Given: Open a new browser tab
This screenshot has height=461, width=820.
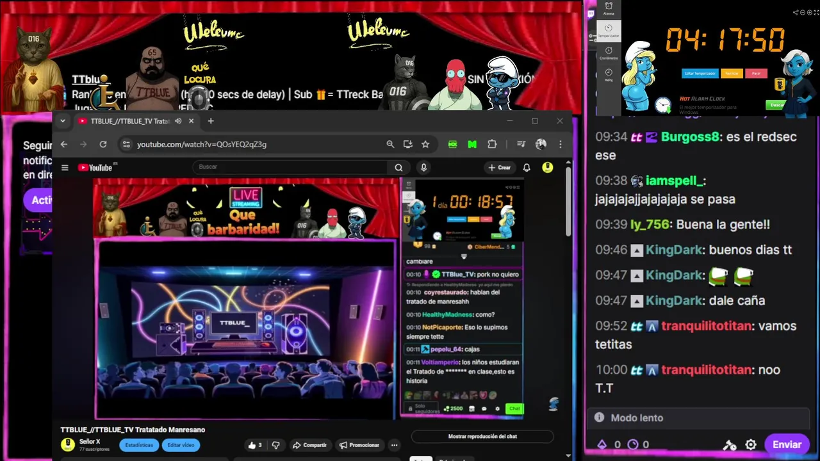Looking at the screenshot, I should coord(211,121).
